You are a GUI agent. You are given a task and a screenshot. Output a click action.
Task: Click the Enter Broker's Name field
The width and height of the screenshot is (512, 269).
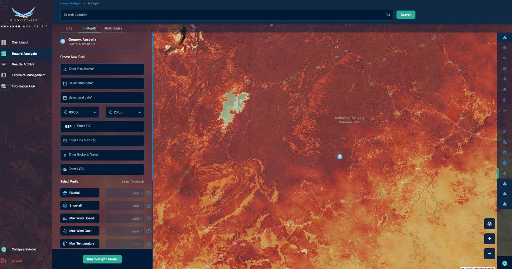tap(102, 155)
